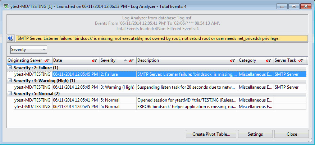Click the filter icon on Server Task column

301,61
